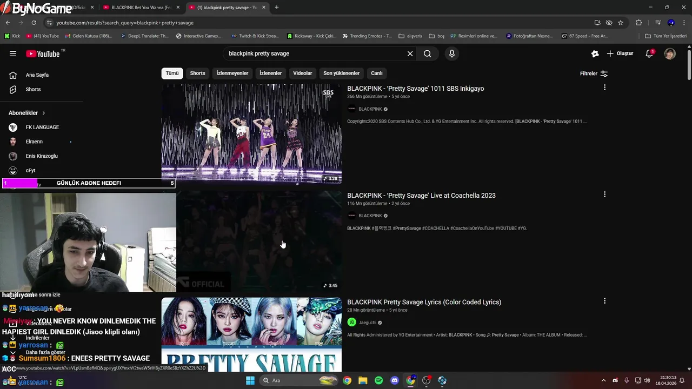
Task: Open the Filtreler filter options
Action: (594, 73)
